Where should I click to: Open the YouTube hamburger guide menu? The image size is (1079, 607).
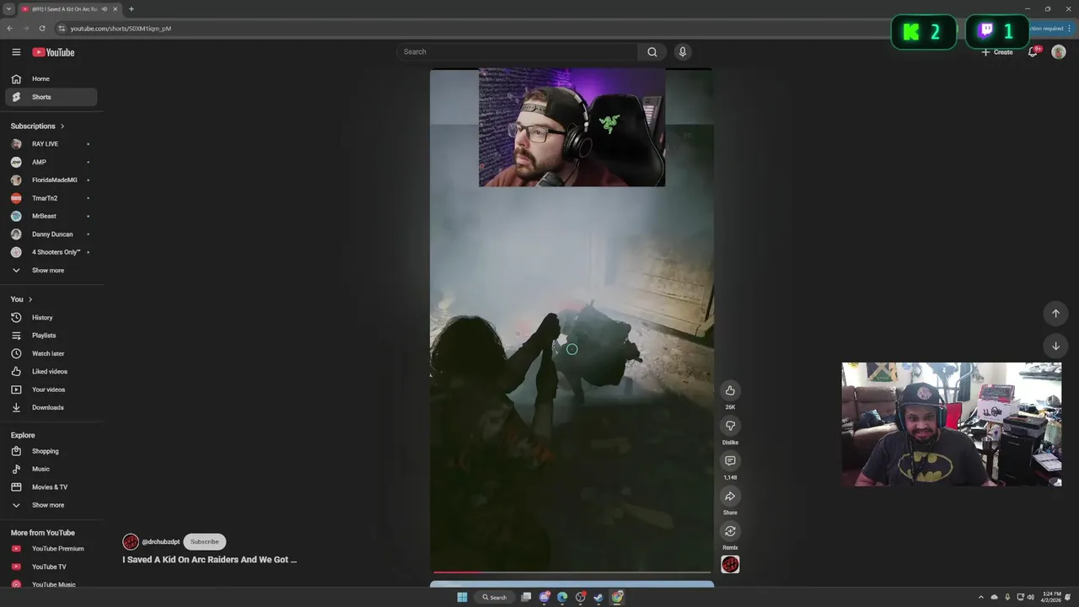coord(16,52)
